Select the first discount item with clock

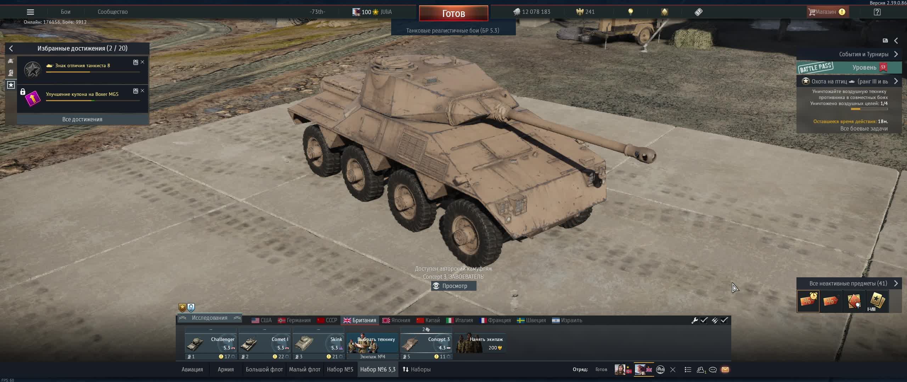(808, 301)
